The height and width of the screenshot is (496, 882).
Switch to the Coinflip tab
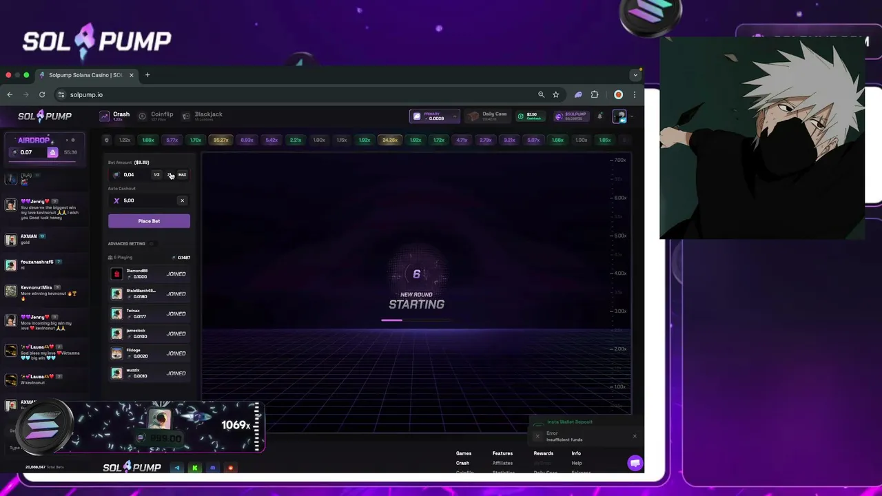156,116
